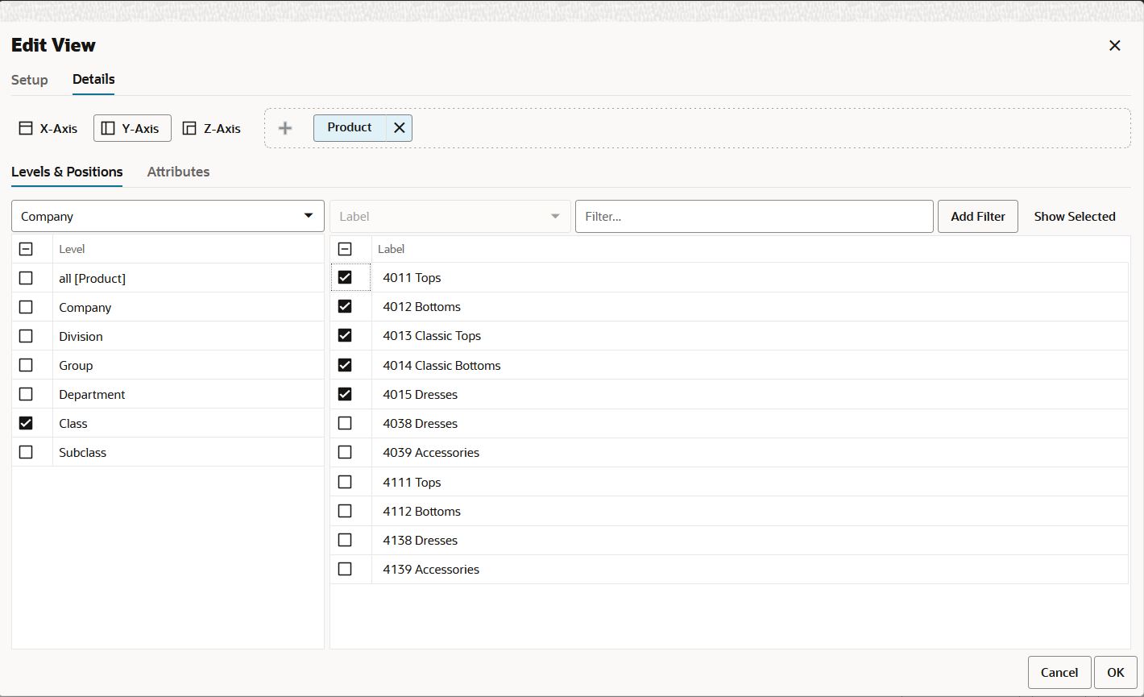Select the Z-Axis layout icon
Screen dimensions: 1144x697
click(x=190, y=127)
